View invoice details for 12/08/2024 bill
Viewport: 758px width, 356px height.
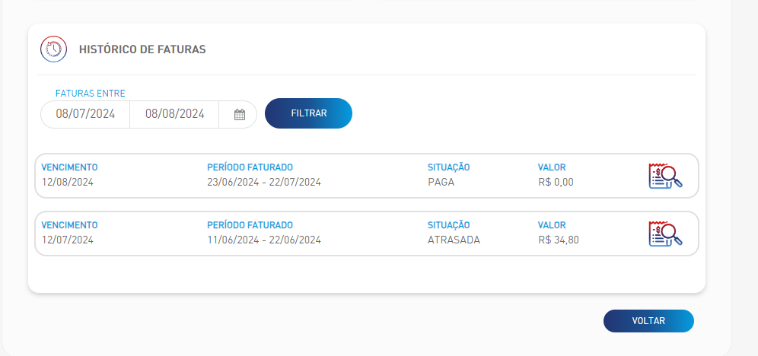[x=665, y=176]
